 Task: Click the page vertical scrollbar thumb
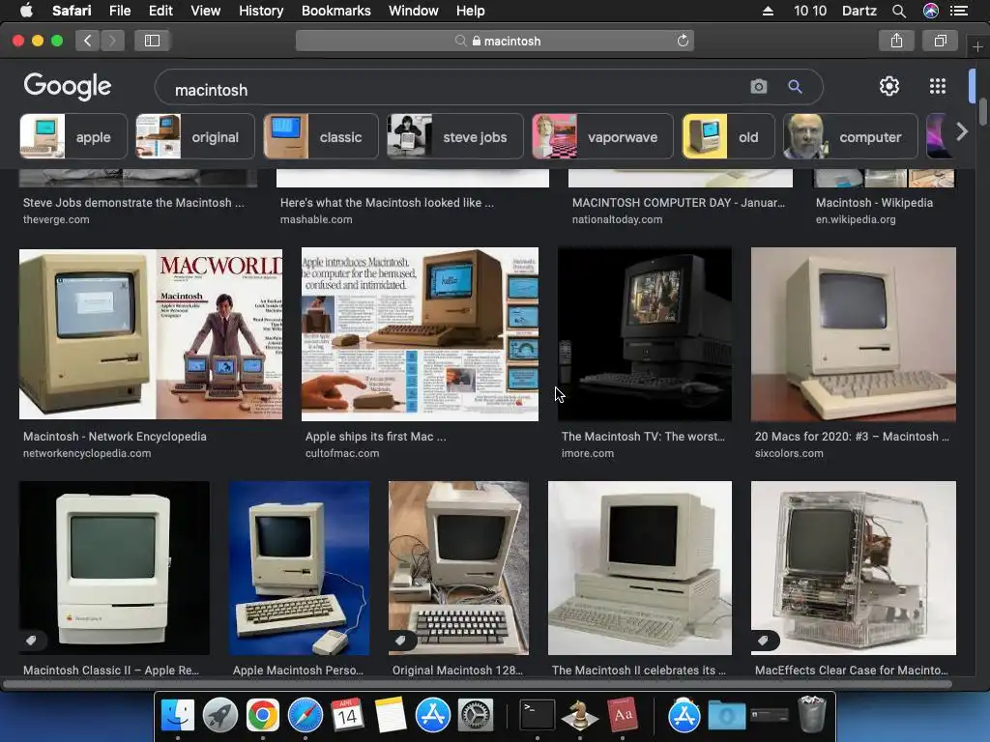(983, 112)
